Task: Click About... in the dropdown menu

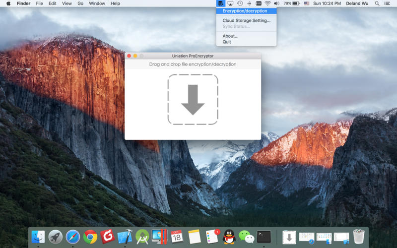Action: 246,36
